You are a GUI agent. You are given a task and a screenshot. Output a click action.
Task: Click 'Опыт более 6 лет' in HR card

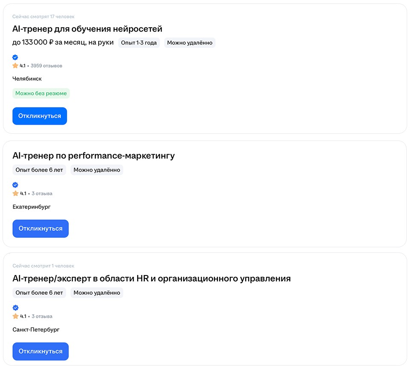39,293
